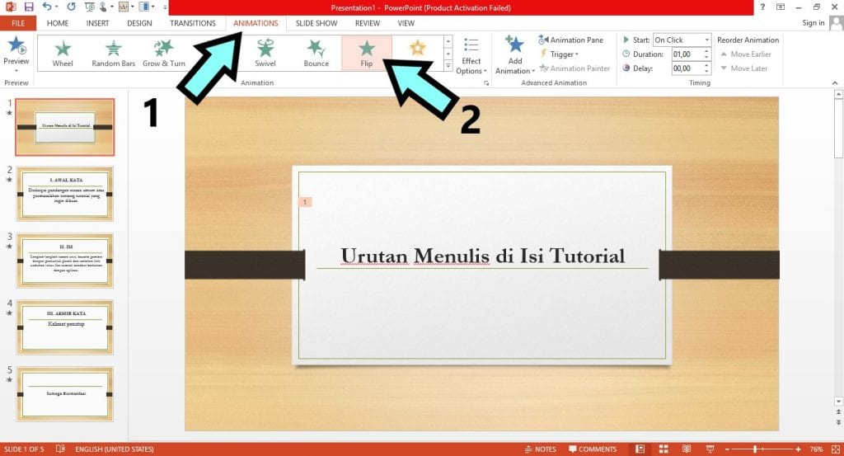The image size is (844, 456).
Task: Click the language ENGLISH (UNITED STATES) indicator
Action: tap(115, 449)
